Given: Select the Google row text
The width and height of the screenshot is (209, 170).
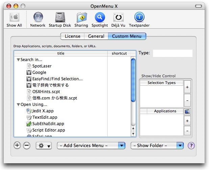Looking at the screenshot, I should click(x=39, y=73).
